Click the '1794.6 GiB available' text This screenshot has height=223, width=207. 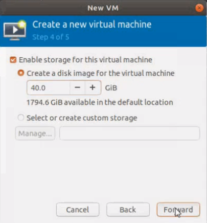tap(100, 102)
